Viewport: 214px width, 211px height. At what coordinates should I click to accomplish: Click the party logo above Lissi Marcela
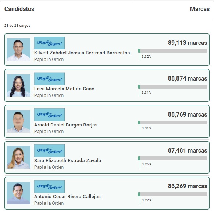(x=49, y=79)
